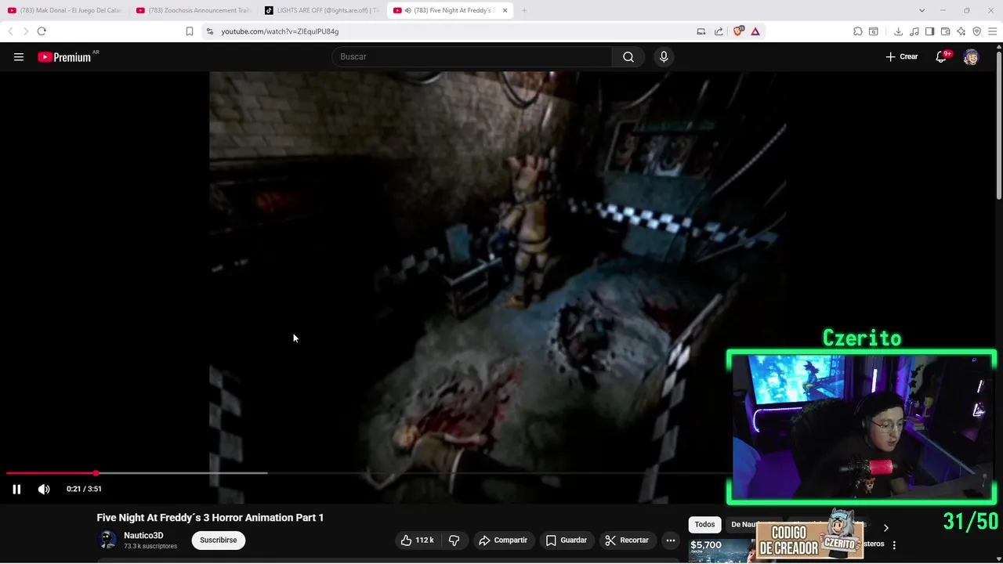Open Brave Rewards triangle icon
Viewport: 1003px width, 564px height.
[755, 31]
